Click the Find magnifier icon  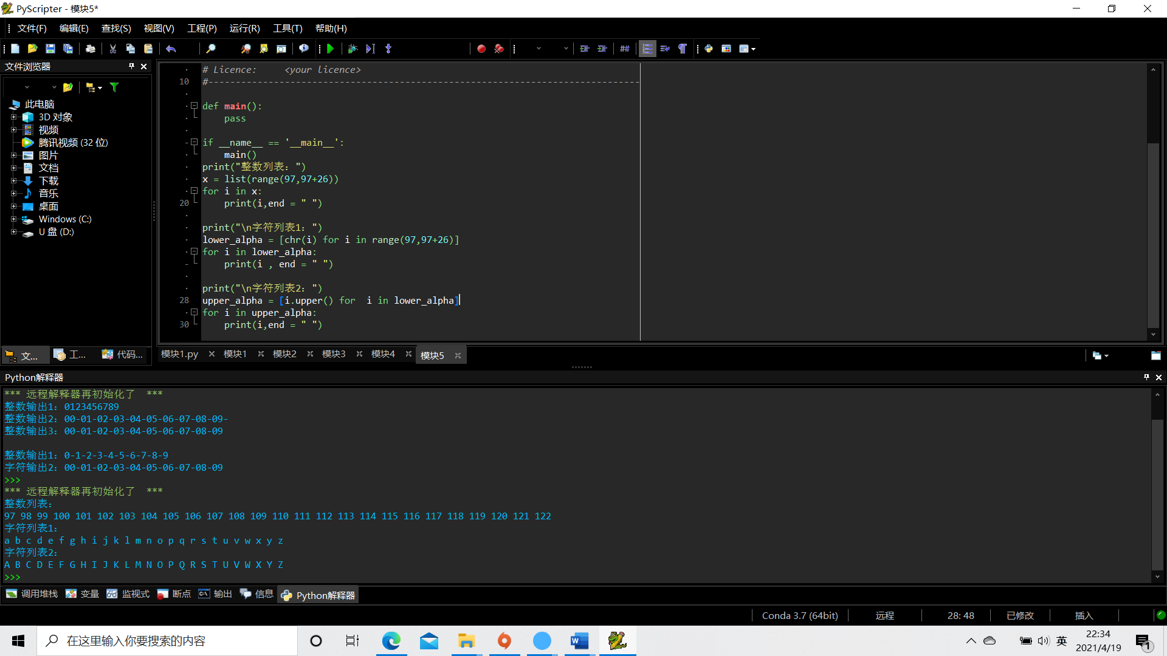click(211, 49)
